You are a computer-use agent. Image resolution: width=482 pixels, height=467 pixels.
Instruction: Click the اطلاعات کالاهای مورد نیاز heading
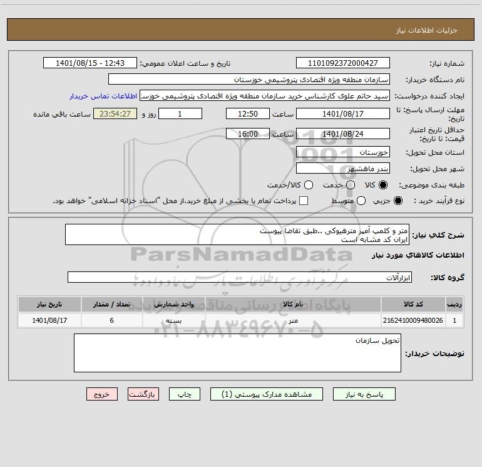[x=418, y=255]
